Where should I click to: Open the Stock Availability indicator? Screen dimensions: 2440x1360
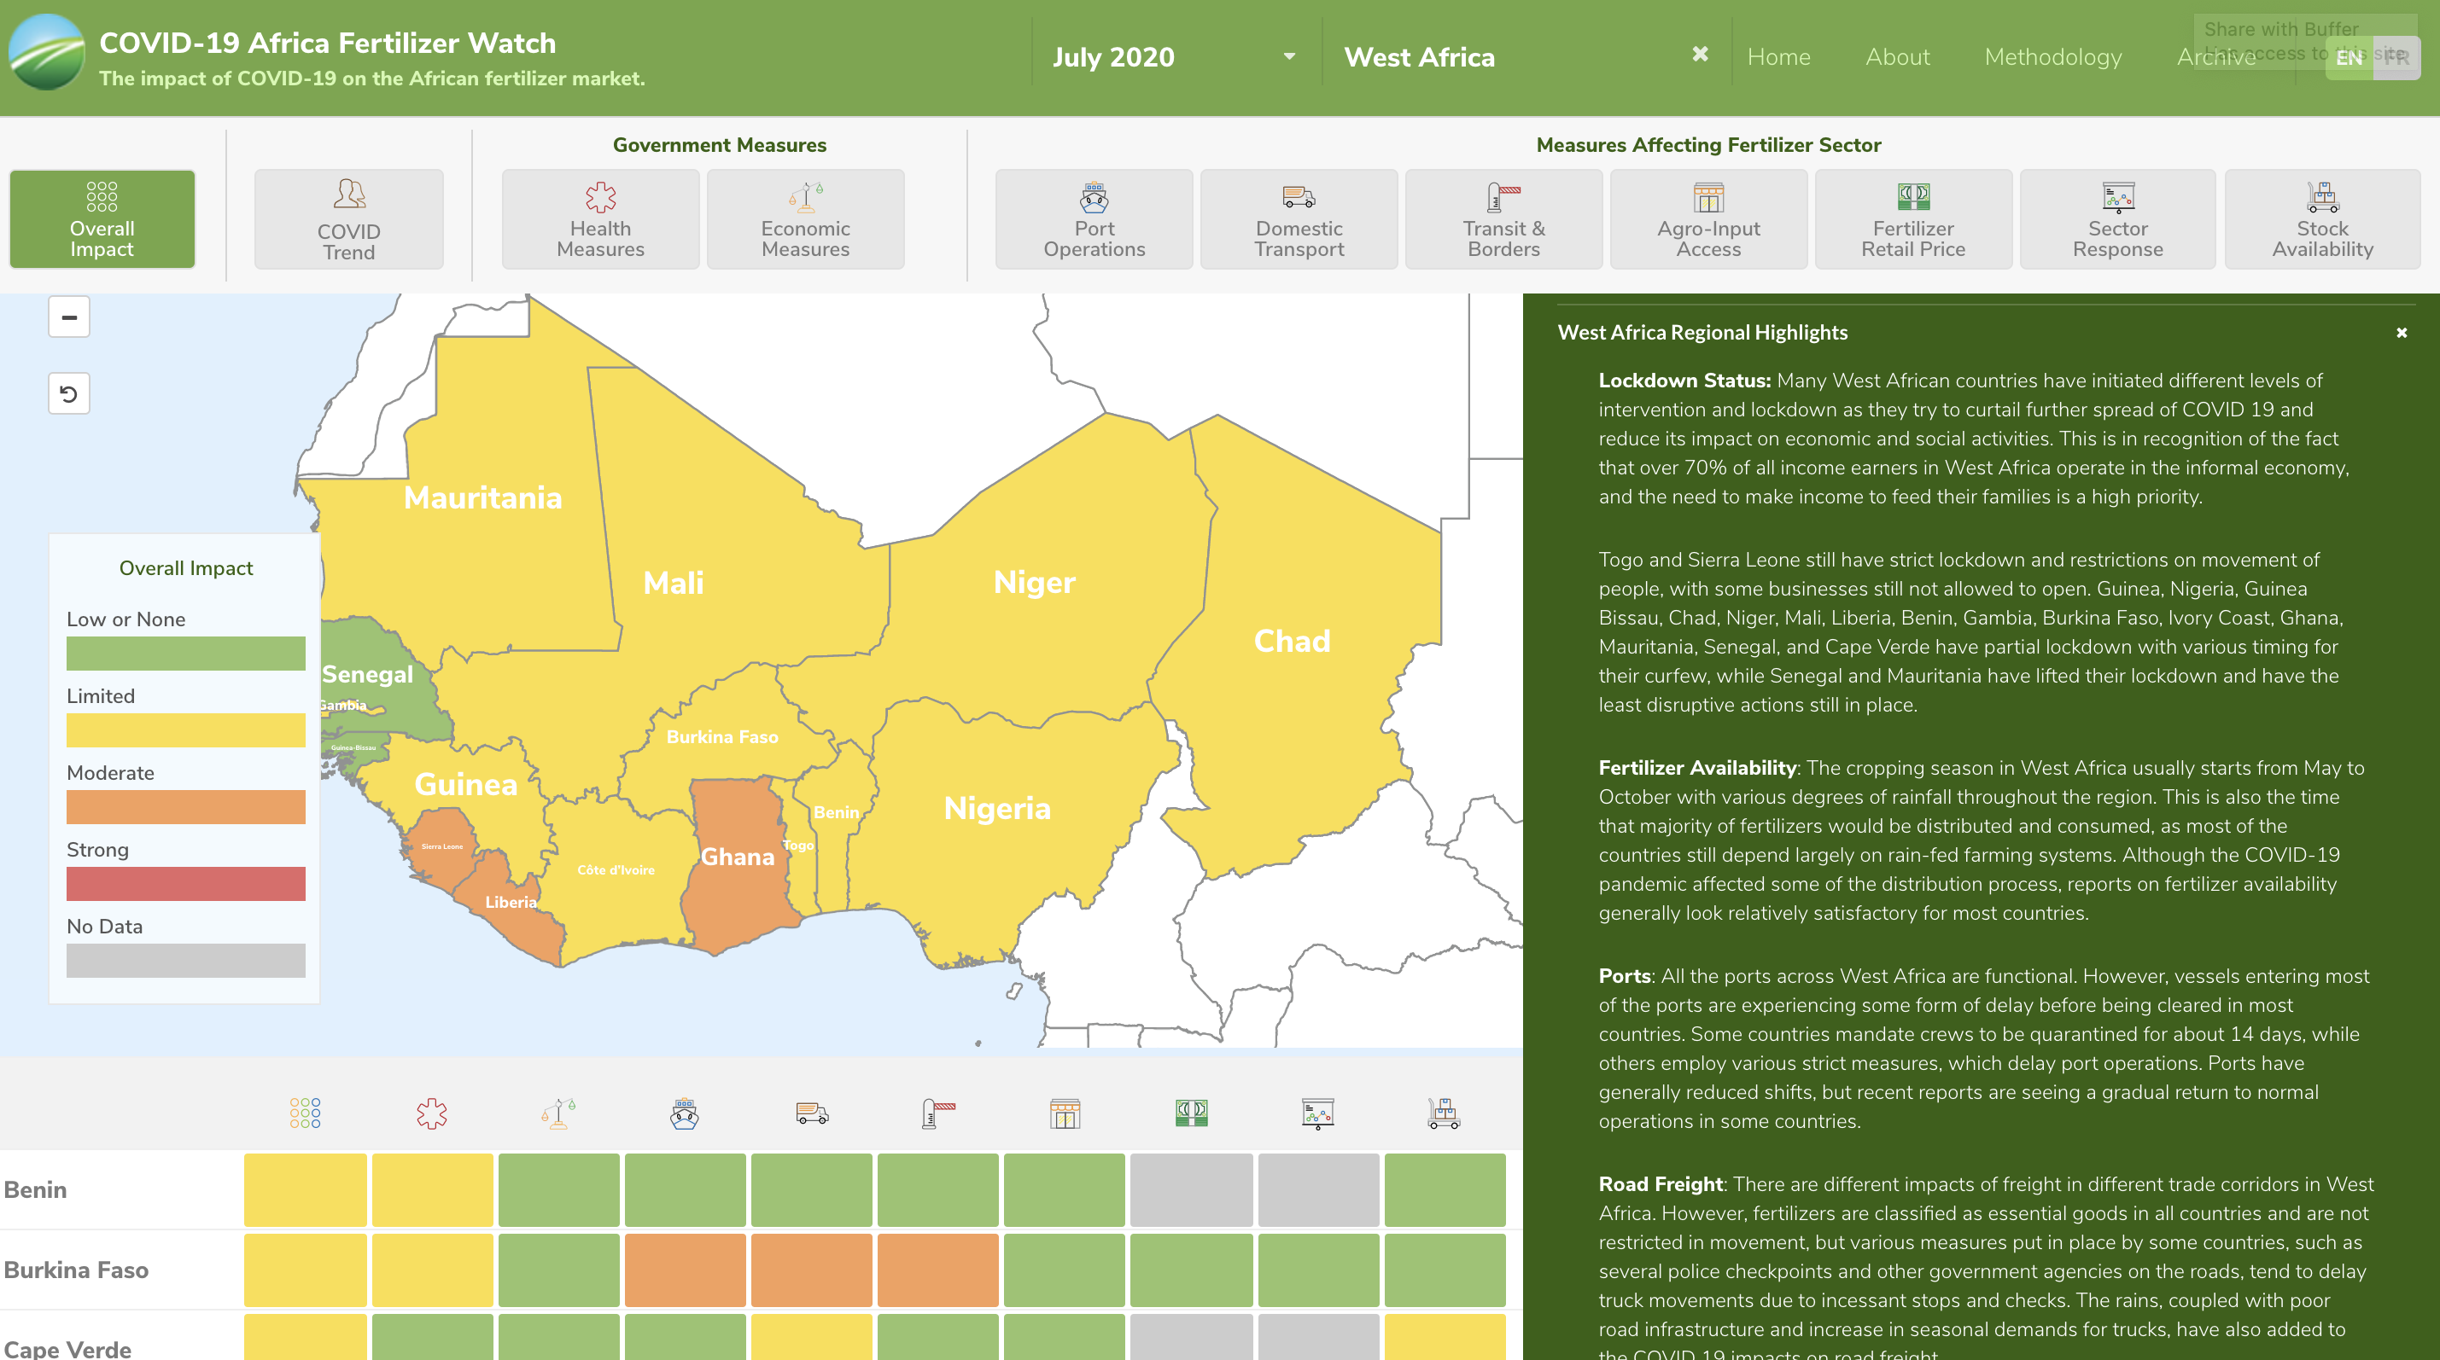click(2321, 218)
